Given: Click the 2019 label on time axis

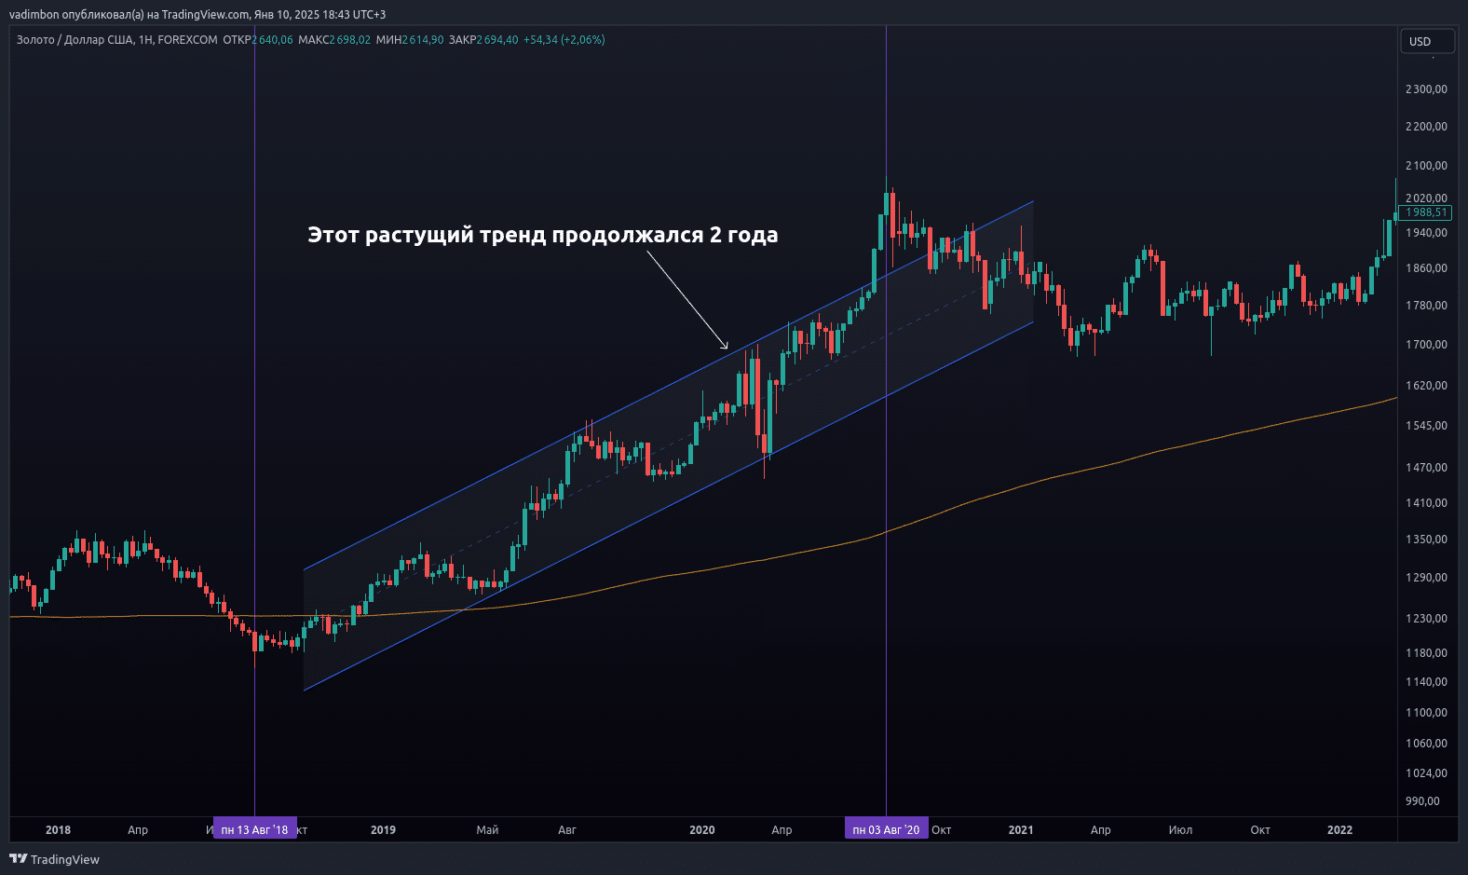Looking at the screenshot, I should (x=383, y=829).
